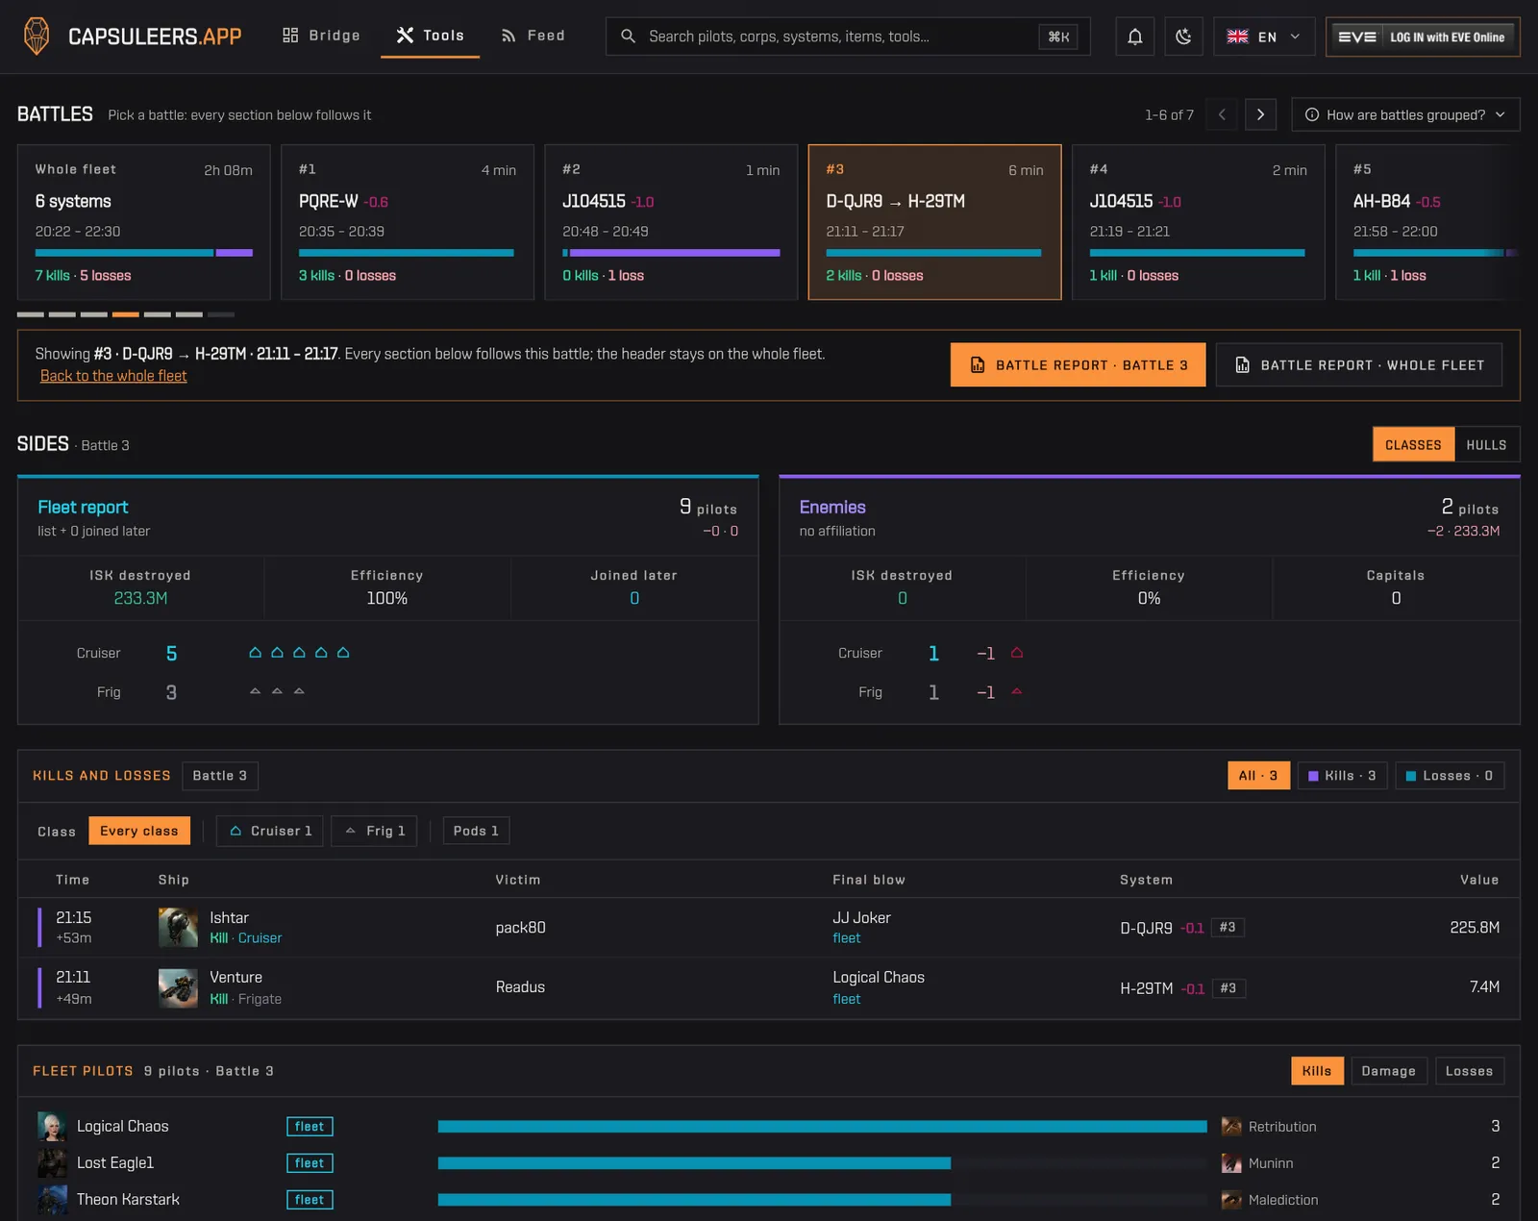
Task: Open Battle Report Battle 3
Action: click(x=1078, y=365)
